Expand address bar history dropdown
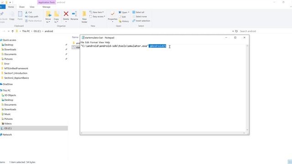This screenshot has width=292, height=164. coord(233,31)
